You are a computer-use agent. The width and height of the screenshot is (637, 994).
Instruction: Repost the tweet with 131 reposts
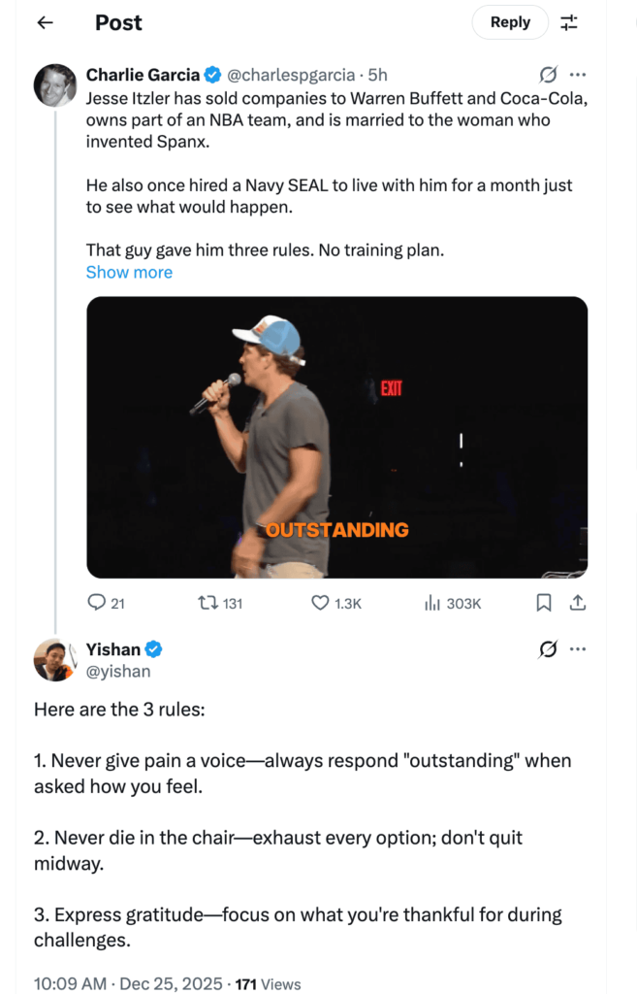pos(207,603)
